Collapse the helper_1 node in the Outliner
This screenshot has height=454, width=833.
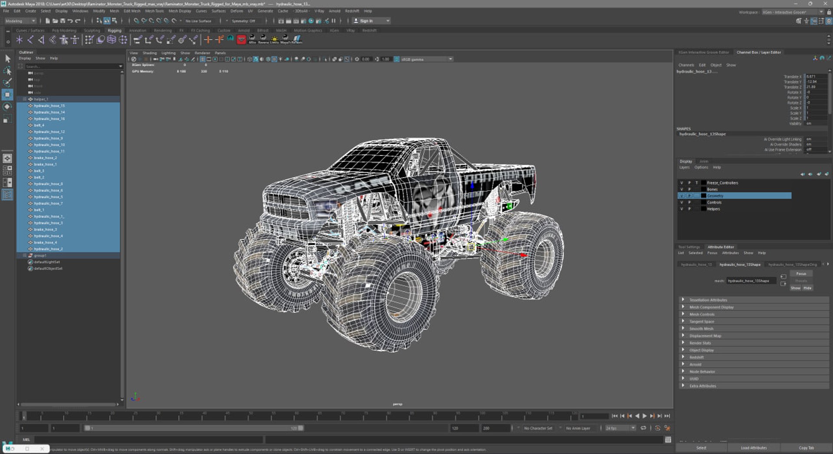point(25,99)
